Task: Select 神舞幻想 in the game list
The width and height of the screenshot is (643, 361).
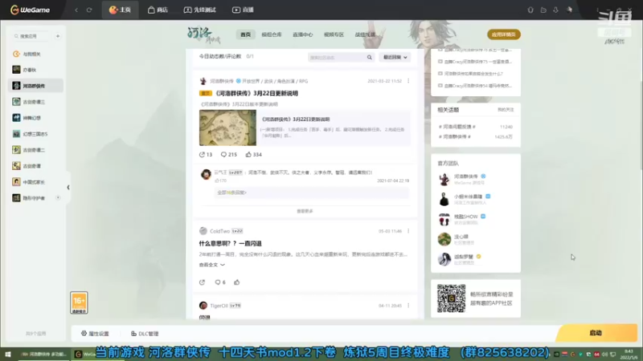Action: (x=35, y=118)
